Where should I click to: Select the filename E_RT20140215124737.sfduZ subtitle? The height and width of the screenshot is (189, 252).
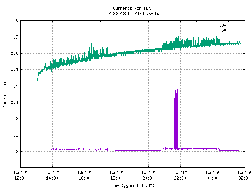(132, 13)
